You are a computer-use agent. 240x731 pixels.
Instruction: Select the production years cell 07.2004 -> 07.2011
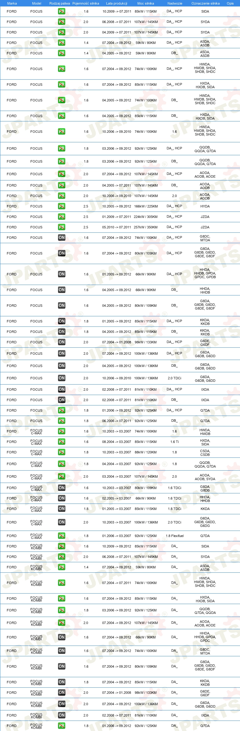pos(117,583)
